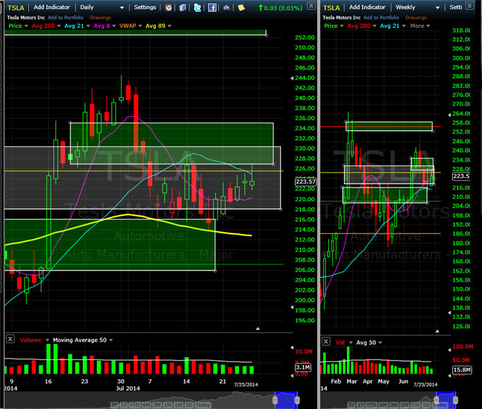Click the 3.1M volume value label
Image resolution: width=482 pixels, height=409 pixels.
pyautogui.click(x=303, y=367)
